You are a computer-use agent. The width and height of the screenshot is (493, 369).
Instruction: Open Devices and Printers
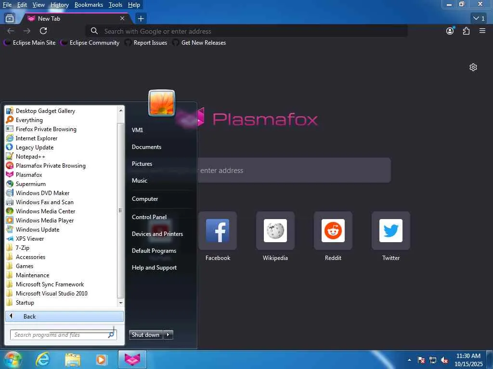(157, 234)
